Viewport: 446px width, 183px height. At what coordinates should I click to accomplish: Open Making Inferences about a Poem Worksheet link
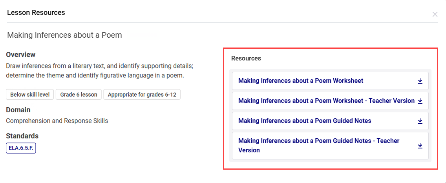coord(301,81)
